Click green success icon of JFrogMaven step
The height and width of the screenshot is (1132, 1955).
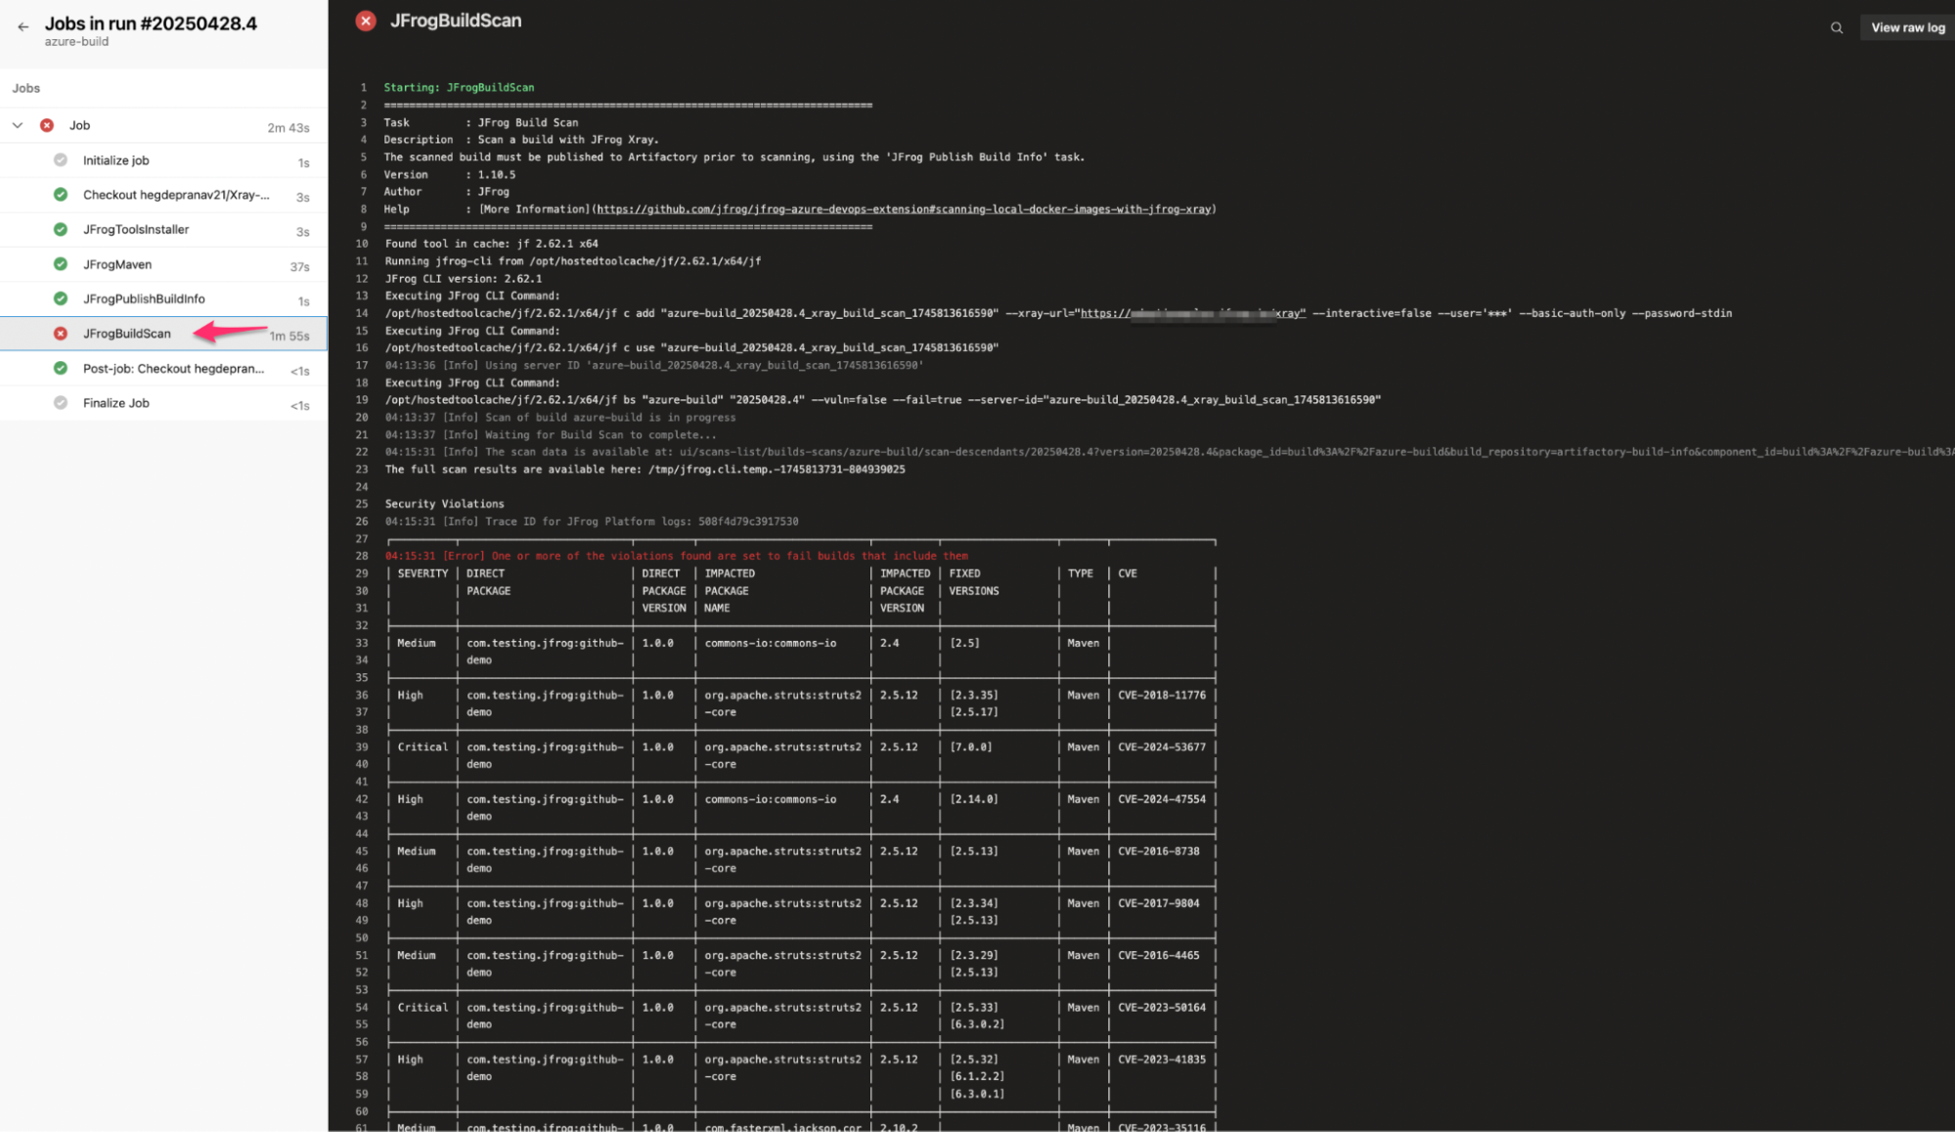(x=61, y=264)
